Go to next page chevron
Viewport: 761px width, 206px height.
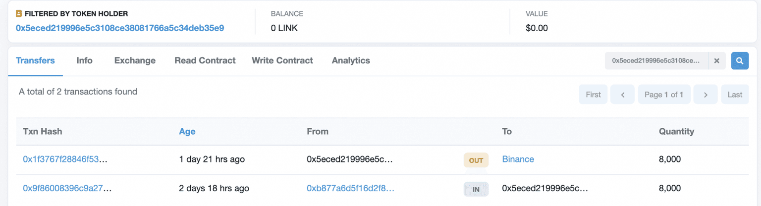click(x=706, y=95)
